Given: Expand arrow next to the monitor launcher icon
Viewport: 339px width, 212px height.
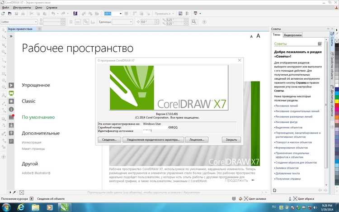Looking at the screenshot, I should pyautogui.click(x=200, y=14).
